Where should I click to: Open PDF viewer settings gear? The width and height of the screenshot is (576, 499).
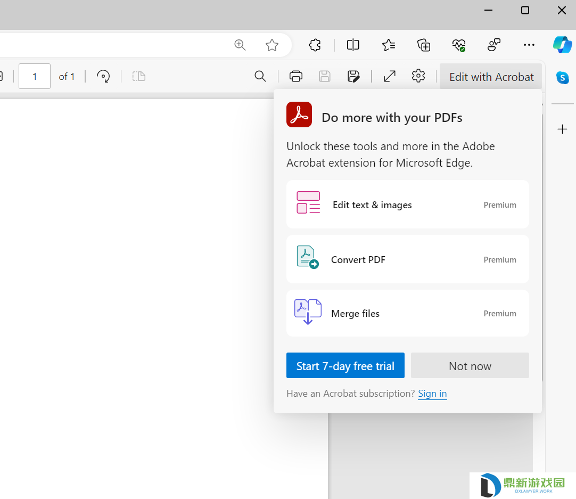[x=418, y=76]
